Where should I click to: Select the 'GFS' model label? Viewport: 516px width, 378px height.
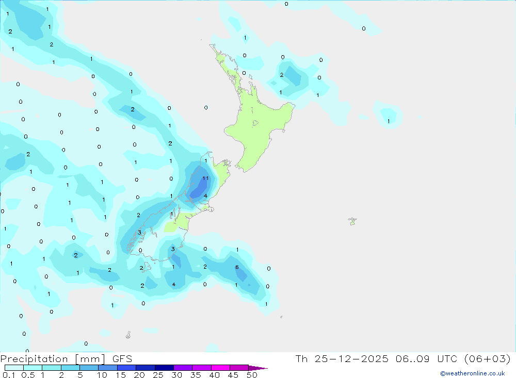(x=122, y=358)
